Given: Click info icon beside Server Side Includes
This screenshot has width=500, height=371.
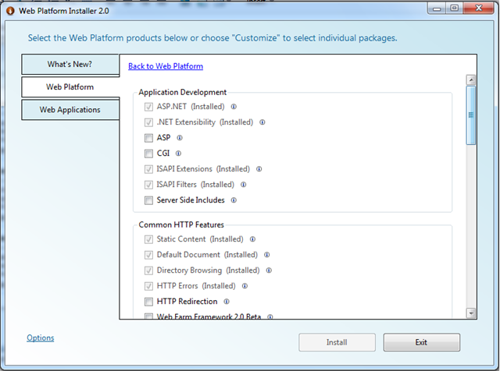Looking at the screenshot, I should click(234, 200).
